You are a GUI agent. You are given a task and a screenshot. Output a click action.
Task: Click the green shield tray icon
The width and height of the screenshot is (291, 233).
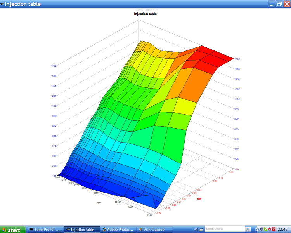(265, 229)
